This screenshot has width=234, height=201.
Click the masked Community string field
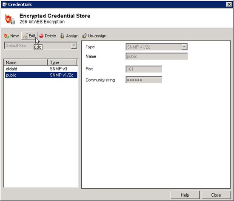tap(144, 80)
